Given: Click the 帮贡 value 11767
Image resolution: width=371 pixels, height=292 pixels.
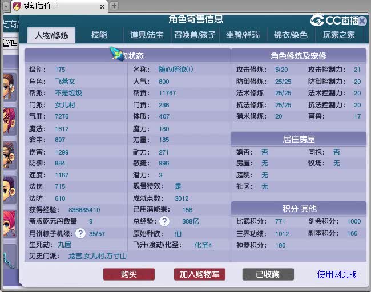Looking at the screenshot, I should coord(167,93).
